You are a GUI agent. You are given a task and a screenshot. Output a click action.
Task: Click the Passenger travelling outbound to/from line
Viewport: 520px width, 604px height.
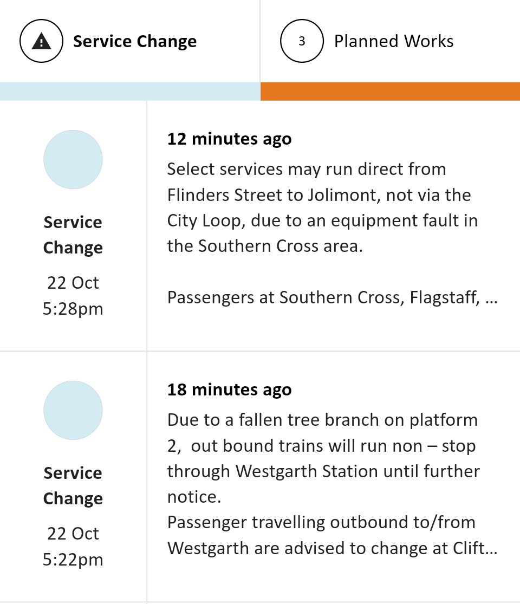point(321,522)
